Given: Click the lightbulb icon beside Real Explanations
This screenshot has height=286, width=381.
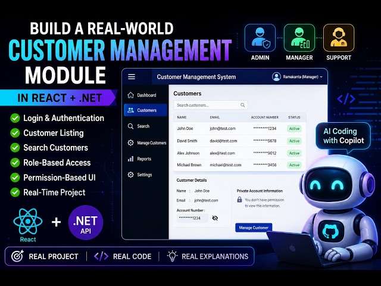Looking at the screenshot, I should point(172,256).
